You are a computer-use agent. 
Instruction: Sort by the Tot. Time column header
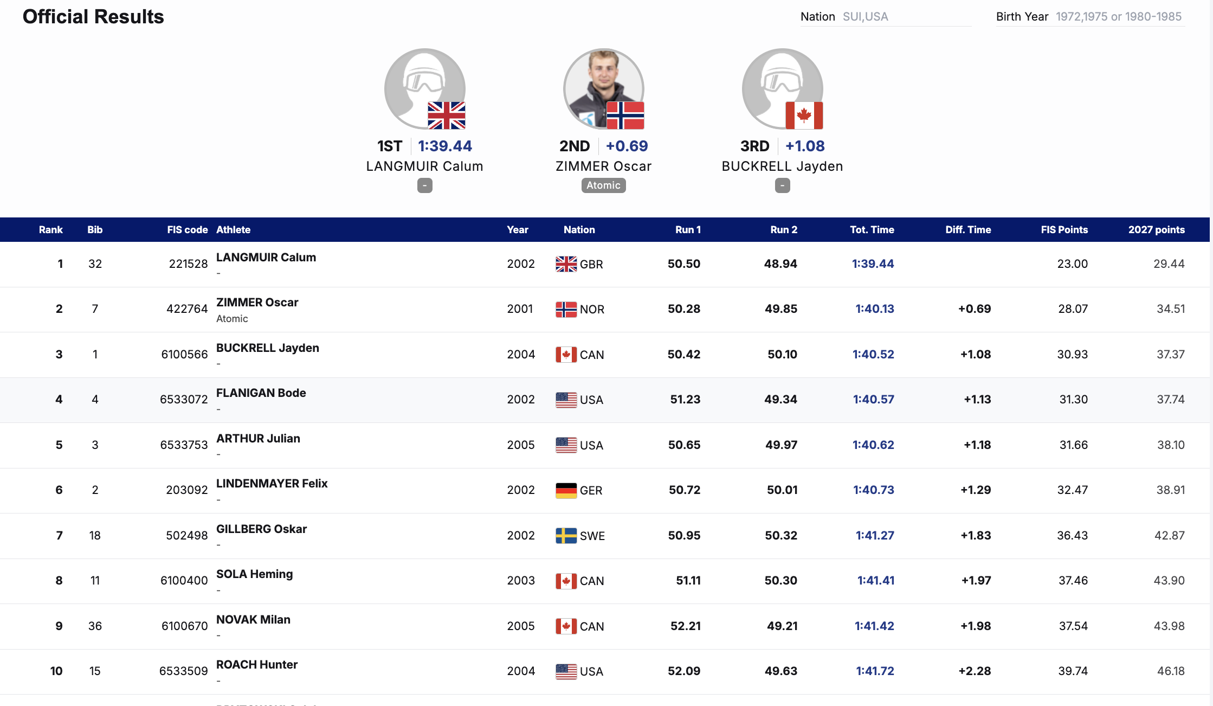[x=872, y=230]
